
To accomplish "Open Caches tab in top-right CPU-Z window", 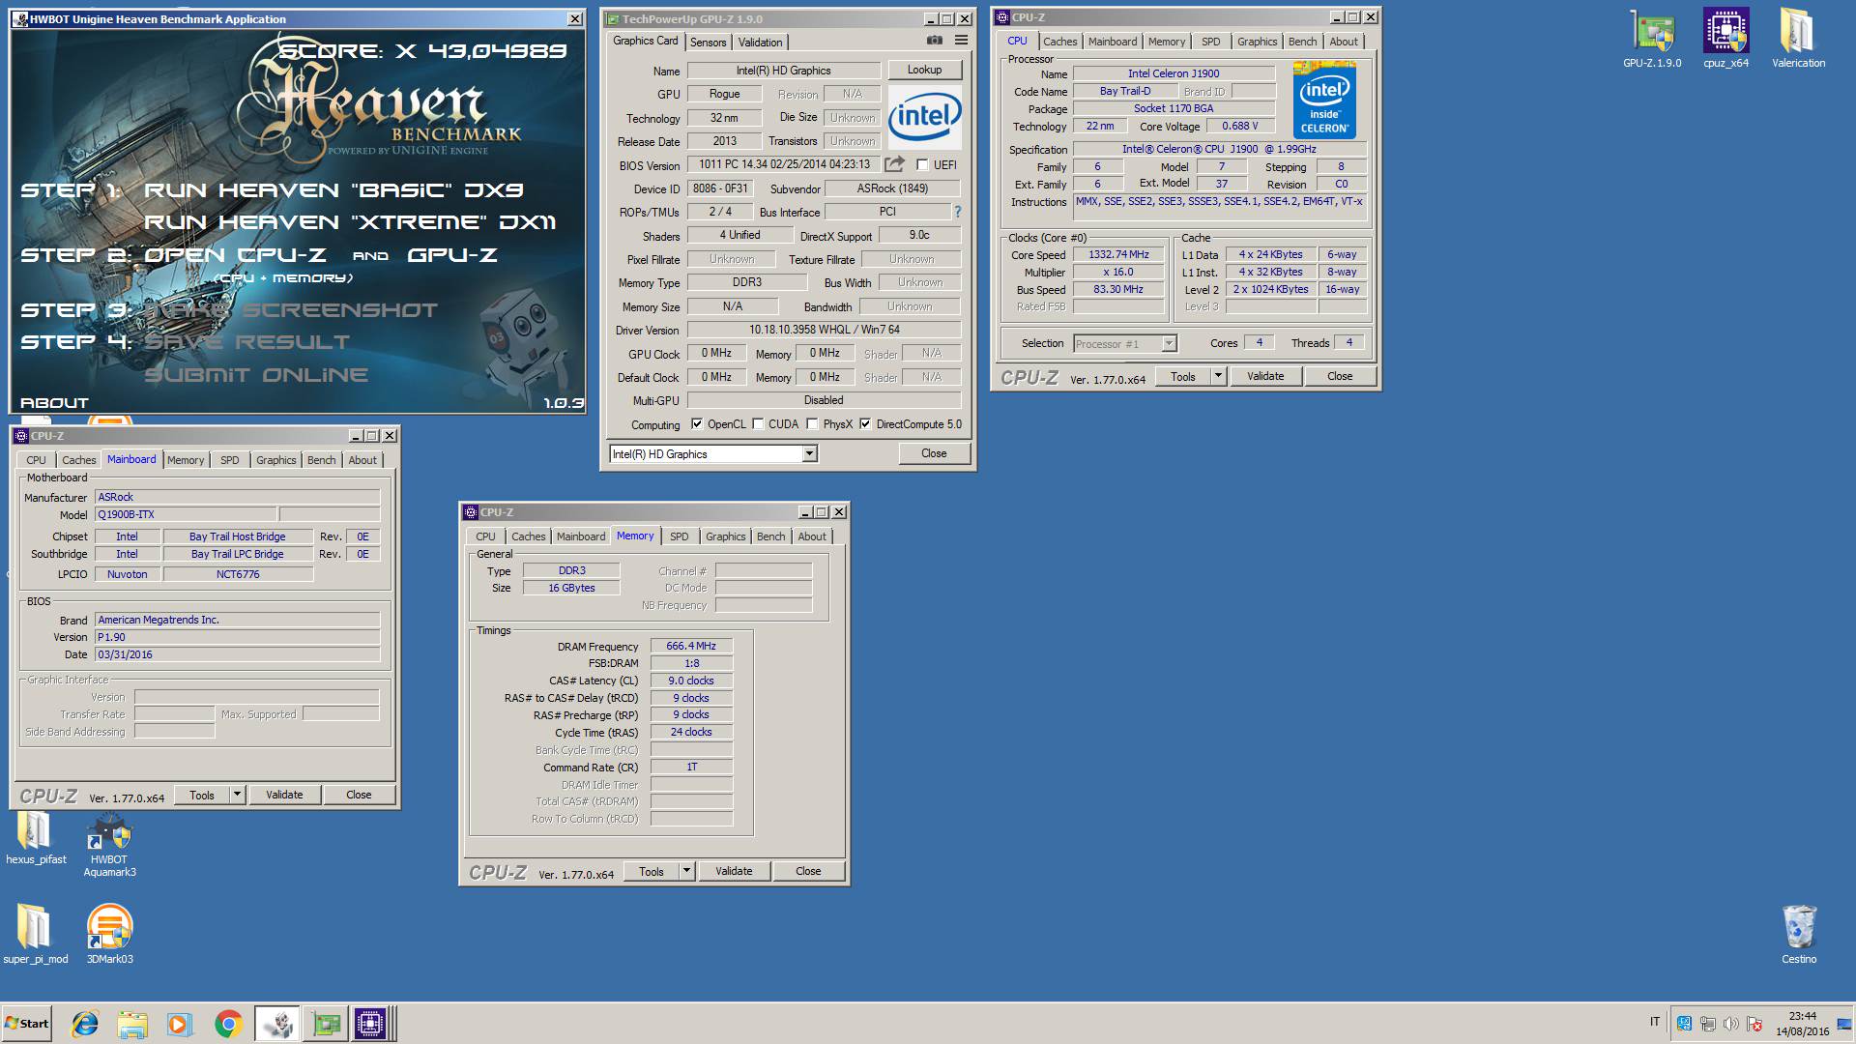I will 1059,42.
